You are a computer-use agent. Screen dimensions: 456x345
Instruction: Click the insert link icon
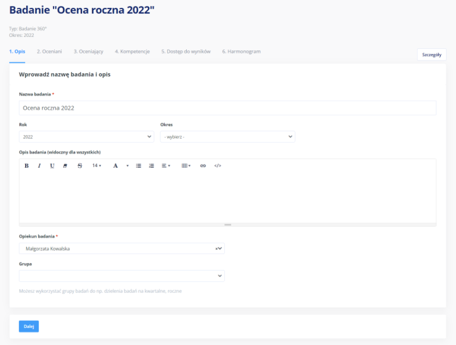[x=203, y=166]
